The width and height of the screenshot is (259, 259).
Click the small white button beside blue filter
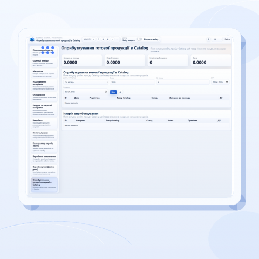(x=120, y=92)
